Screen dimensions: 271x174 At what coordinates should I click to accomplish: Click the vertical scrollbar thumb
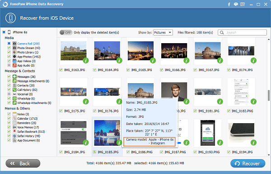pos(269,95)
